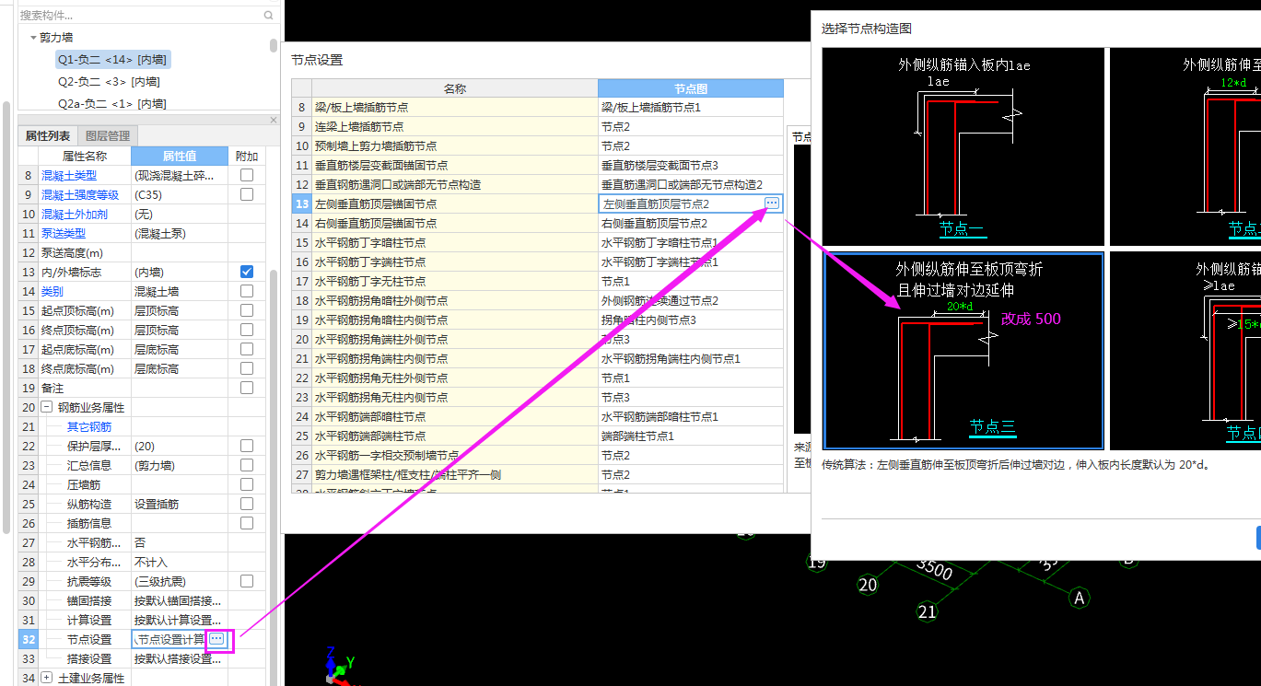The image size is (1261, 686).
Task: Click 20*d green value in 节点三 diagram
Action: [x=961, y=307]
